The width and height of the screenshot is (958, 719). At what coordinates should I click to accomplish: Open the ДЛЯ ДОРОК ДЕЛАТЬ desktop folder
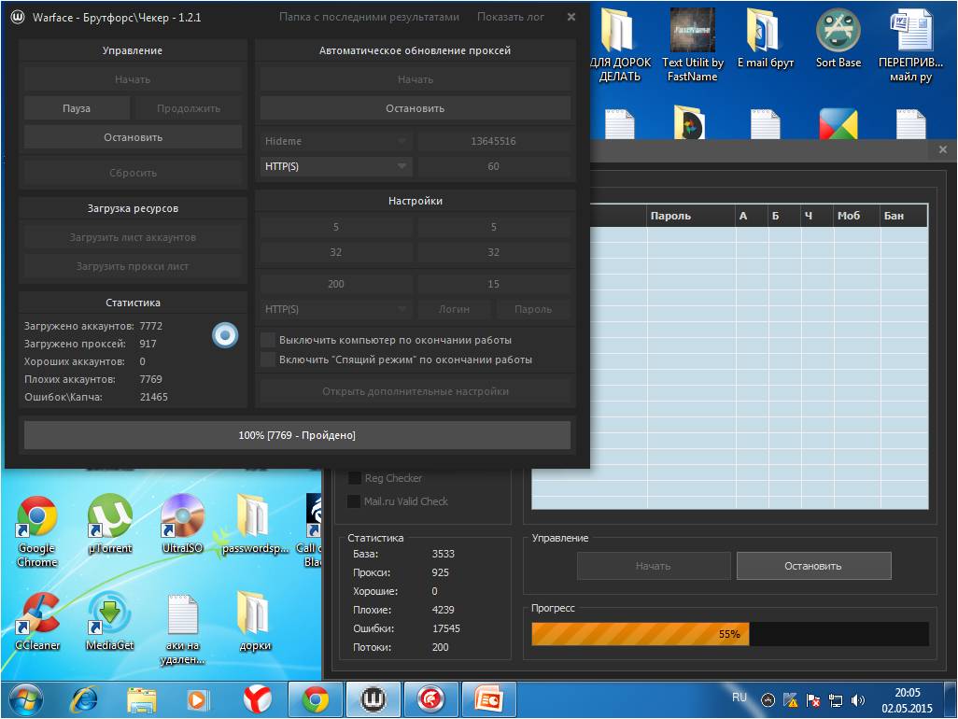click(619, 46)
